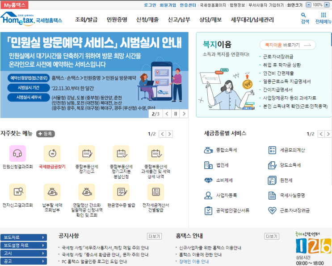
Task: Show previous banner slide
Action: click(x=167, y=114)
